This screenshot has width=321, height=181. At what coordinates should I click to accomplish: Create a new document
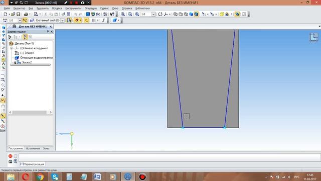6,14
